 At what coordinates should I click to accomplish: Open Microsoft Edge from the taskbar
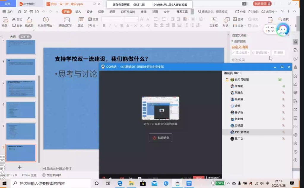coord(120,183)
